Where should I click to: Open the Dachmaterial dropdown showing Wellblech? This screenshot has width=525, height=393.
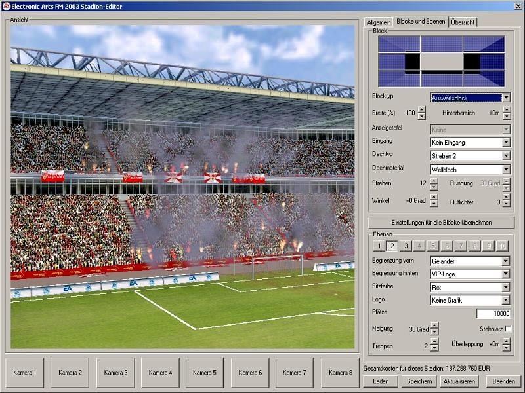coord(505,170)
